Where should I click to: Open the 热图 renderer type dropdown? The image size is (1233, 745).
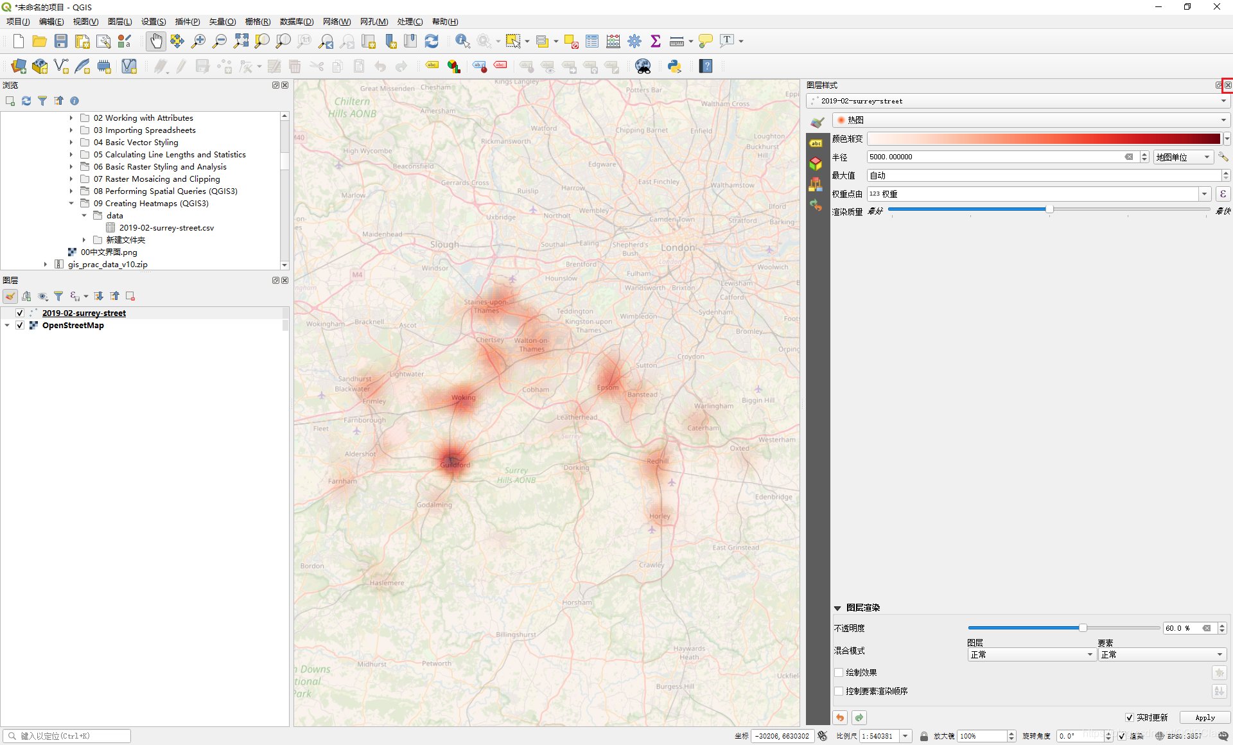click(1031, 120)
